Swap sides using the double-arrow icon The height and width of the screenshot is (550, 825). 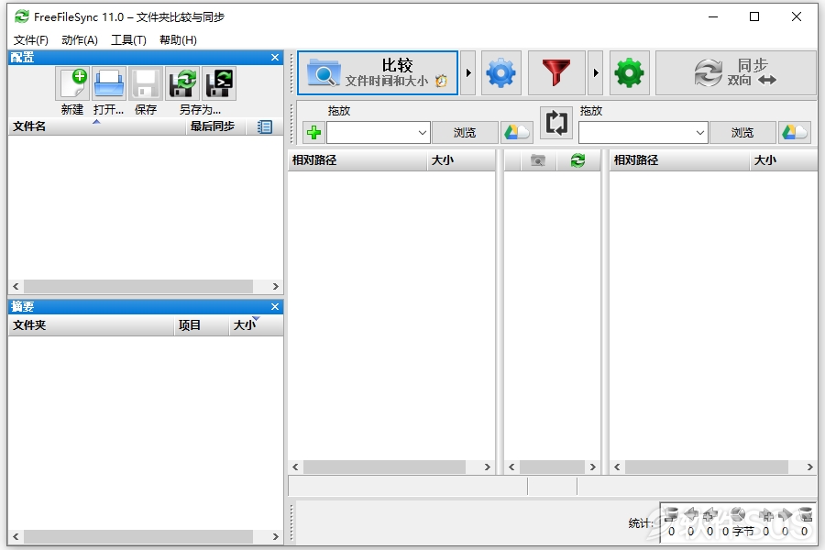[556, 123]
